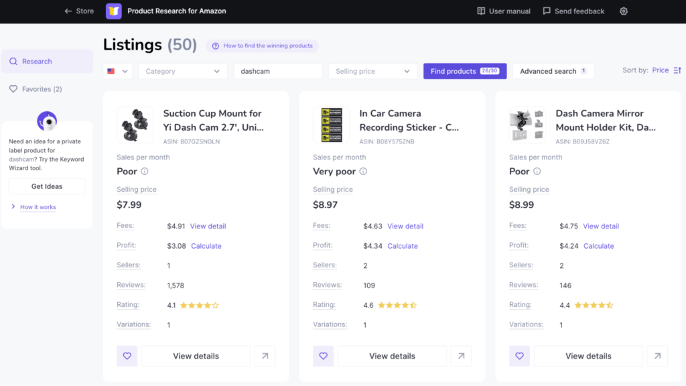Click the Product Research app logo
686x386 pixels.
click(114, 11)
